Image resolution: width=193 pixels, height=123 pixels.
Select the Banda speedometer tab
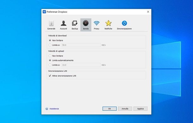(86, 25)
